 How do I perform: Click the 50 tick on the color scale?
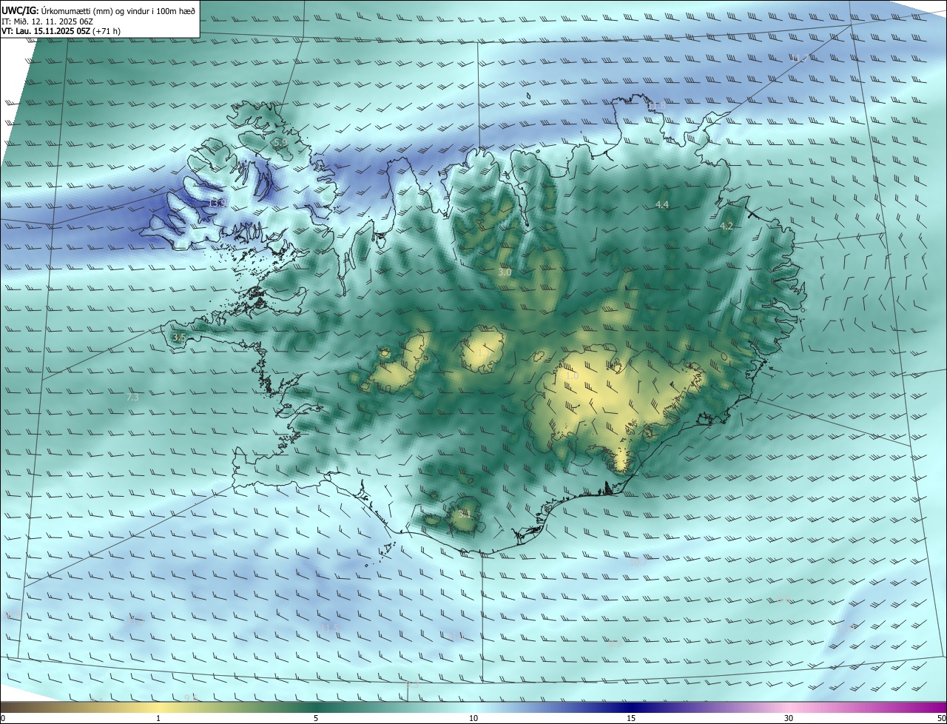tap(941, 718)
